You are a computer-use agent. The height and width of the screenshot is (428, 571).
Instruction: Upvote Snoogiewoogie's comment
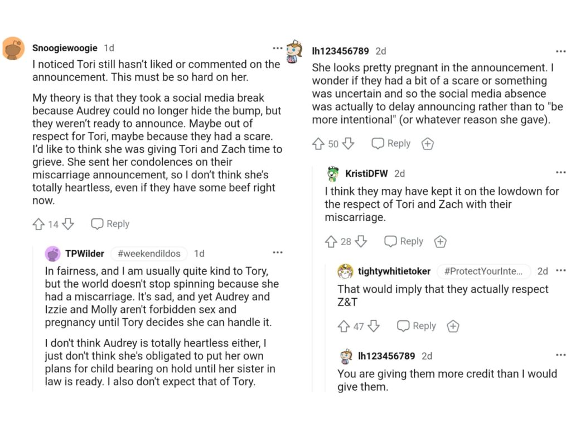38,224
